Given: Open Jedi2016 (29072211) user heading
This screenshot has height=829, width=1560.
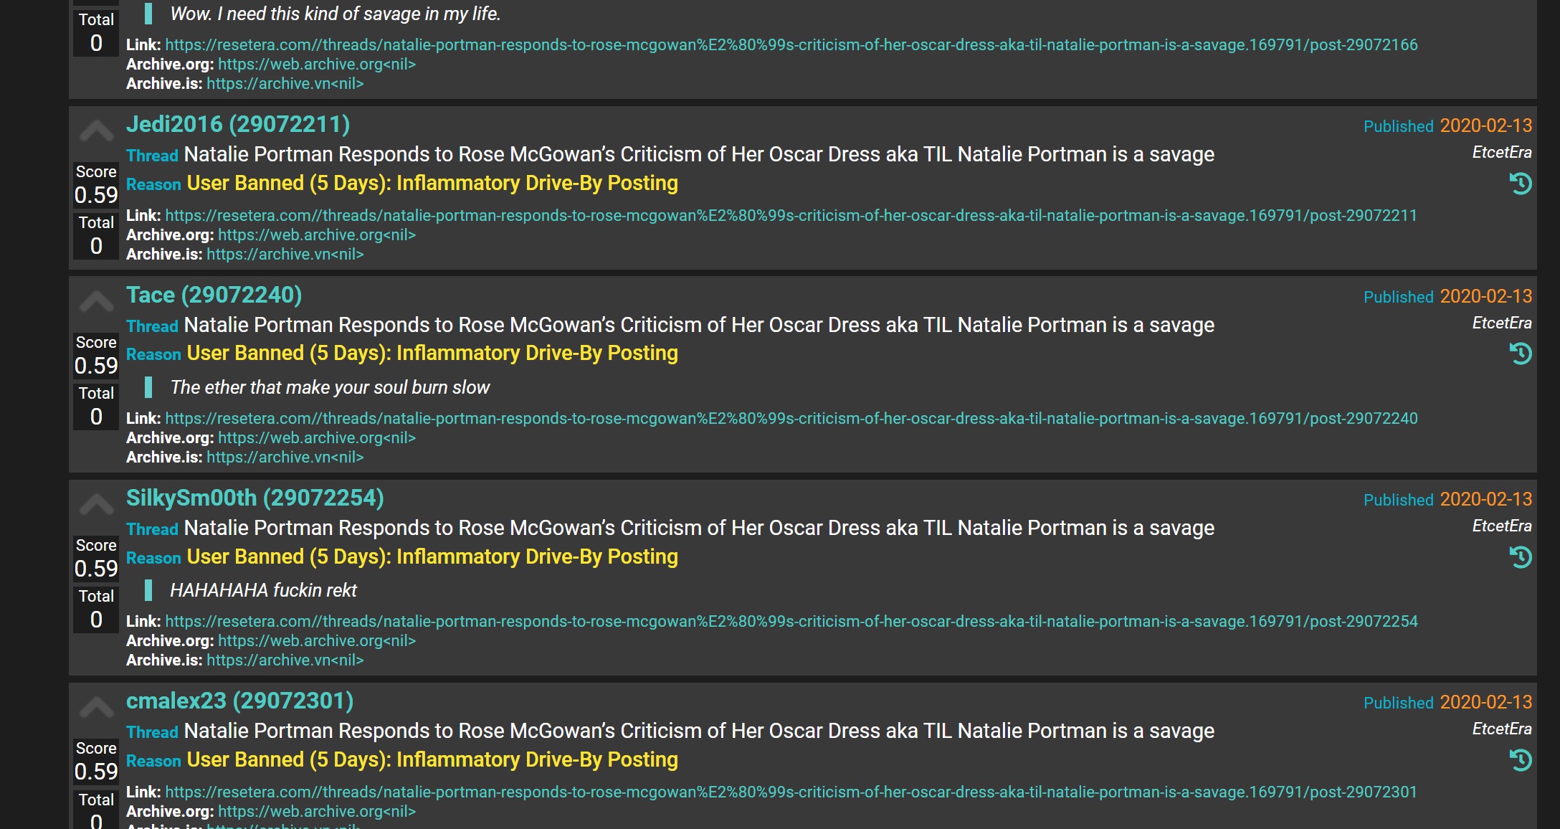Looking at the screenshot, I should click(x=238, y=124).
